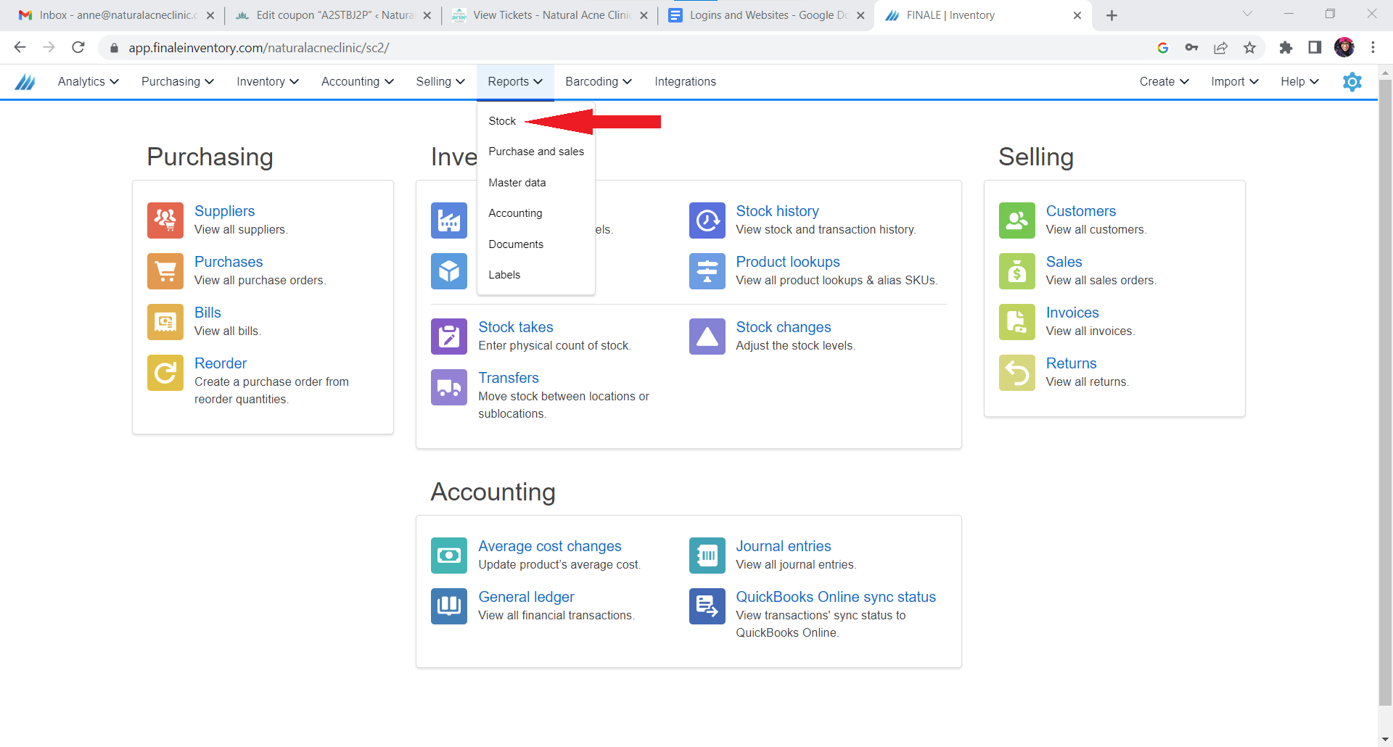Open the Help dropdown
The width and height of the screenshot is (1393, 747).
[x=1299, y=82]
